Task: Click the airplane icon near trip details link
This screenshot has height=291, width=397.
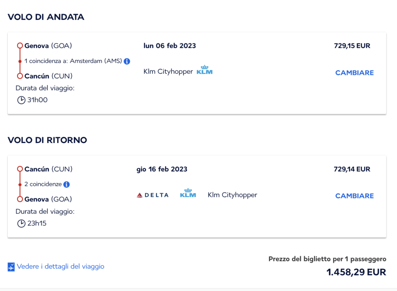Action: pyautogui.click(x=11, y=267)
